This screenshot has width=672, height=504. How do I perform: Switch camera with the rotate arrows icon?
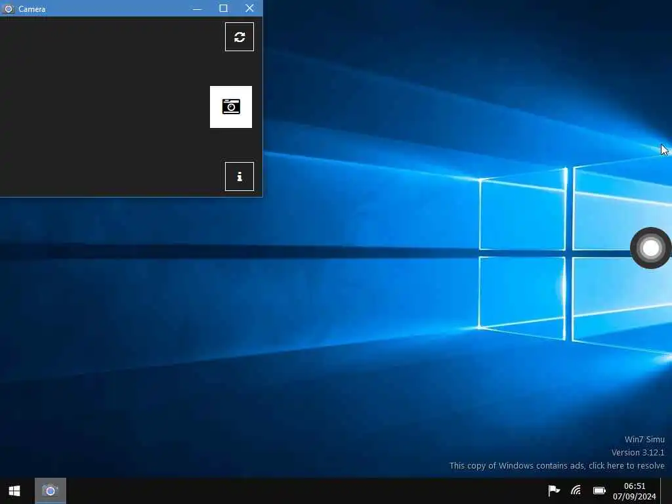239,37
